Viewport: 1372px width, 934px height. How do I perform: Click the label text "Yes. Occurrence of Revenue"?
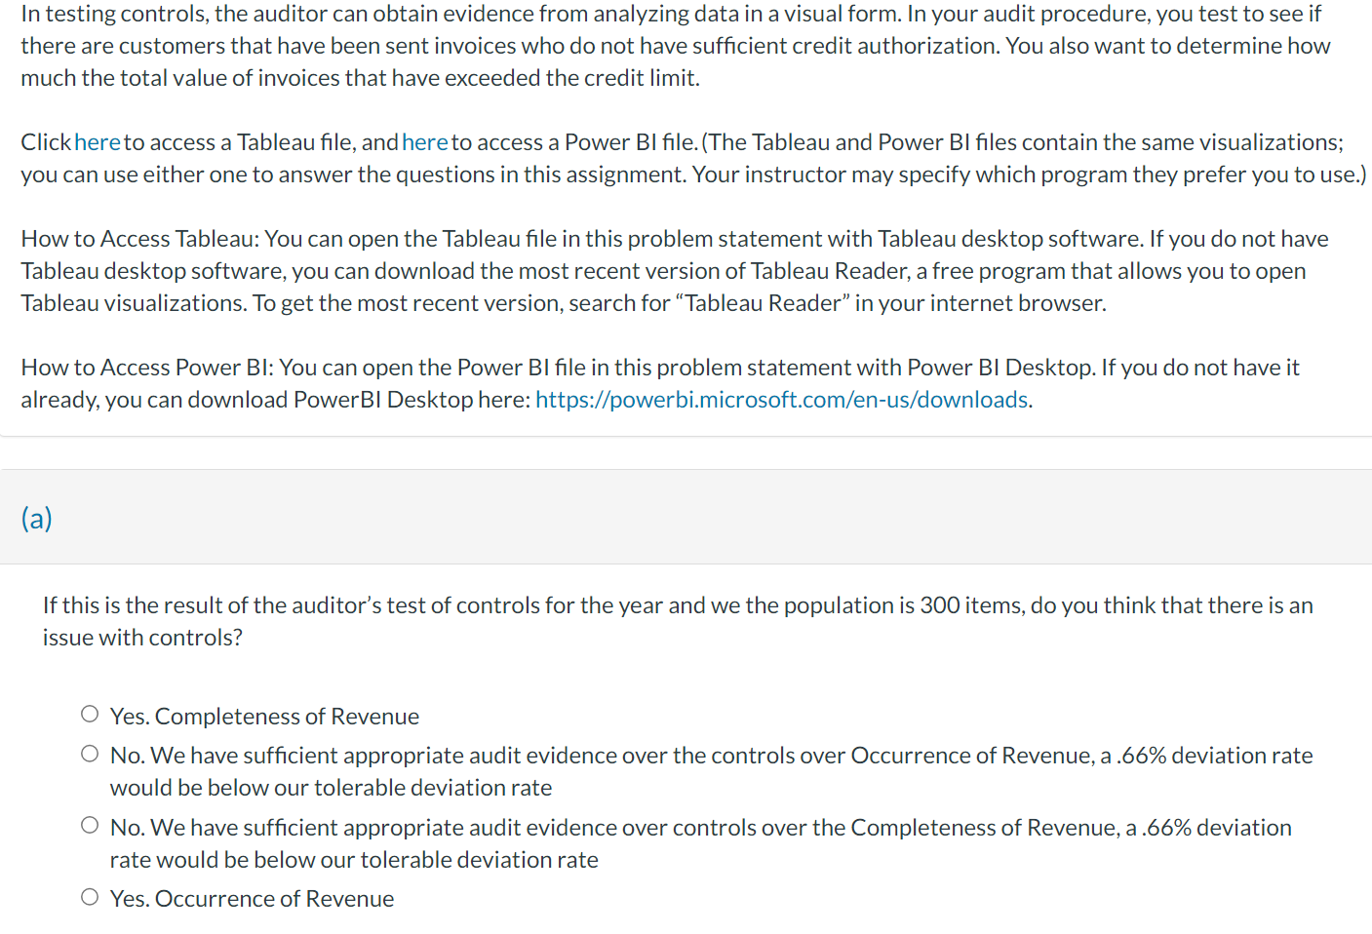pyautogui.click(x=252, y=897)
